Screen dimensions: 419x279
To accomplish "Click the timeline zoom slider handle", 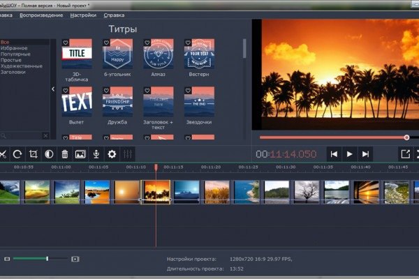I will pos(47,259).
